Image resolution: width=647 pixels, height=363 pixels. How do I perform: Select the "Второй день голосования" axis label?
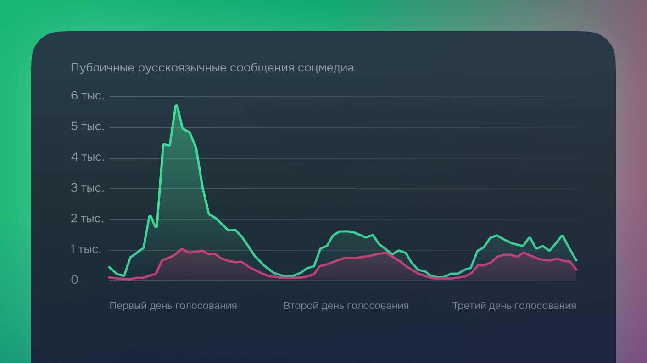point(346,306)
